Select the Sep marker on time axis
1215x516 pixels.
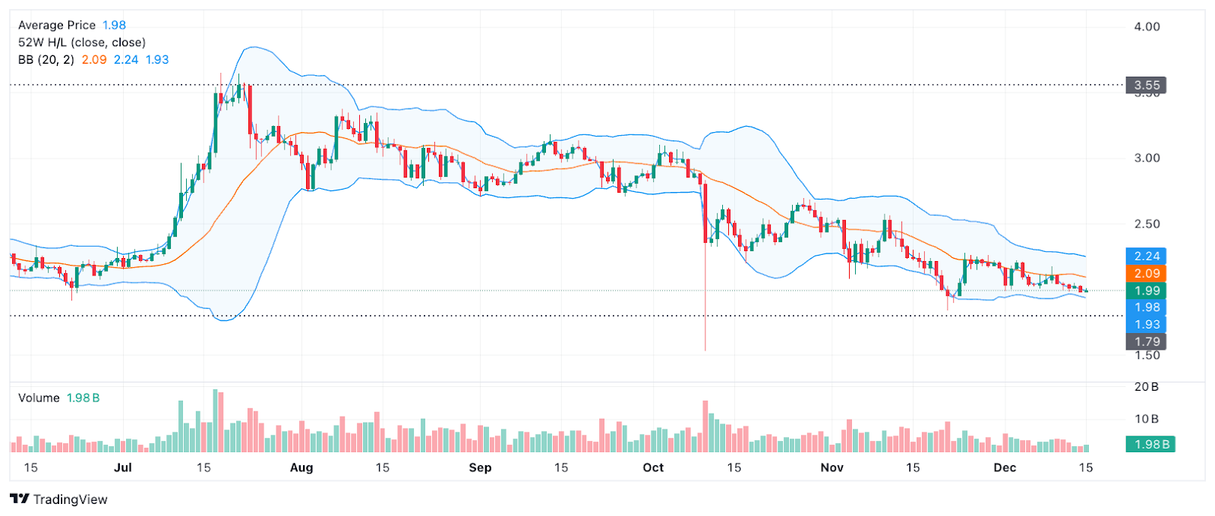click(x=480, y=467)
